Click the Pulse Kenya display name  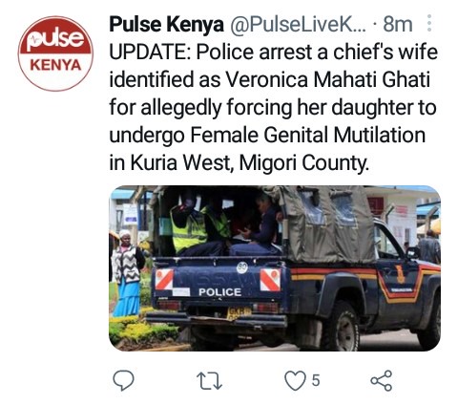[166, 25]
